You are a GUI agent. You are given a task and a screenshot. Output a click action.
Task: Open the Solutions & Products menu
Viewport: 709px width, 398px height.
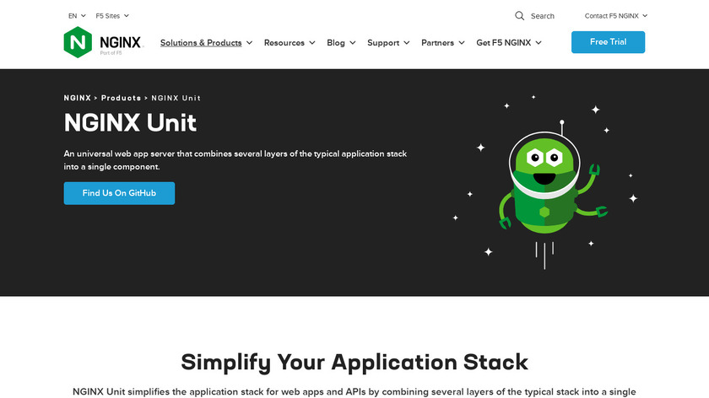pyautogui.click(x=201, y=42)
